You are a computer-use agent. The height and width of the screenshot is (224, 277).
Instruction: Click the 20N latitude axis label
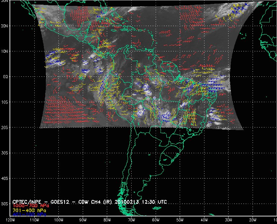(5, 26)
